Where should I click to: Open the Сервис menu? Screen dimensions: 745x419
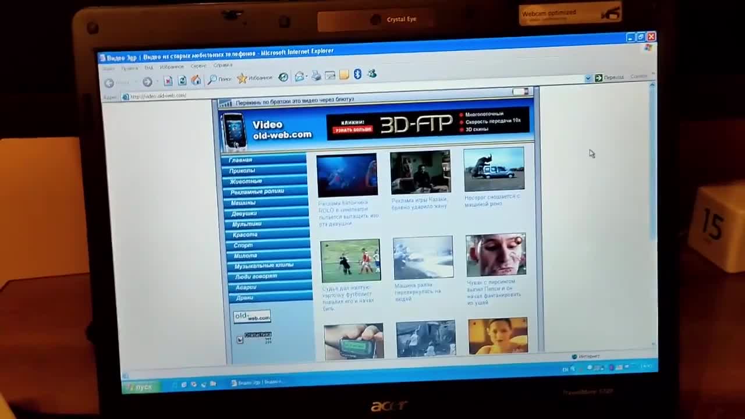[x=198, y=66]
